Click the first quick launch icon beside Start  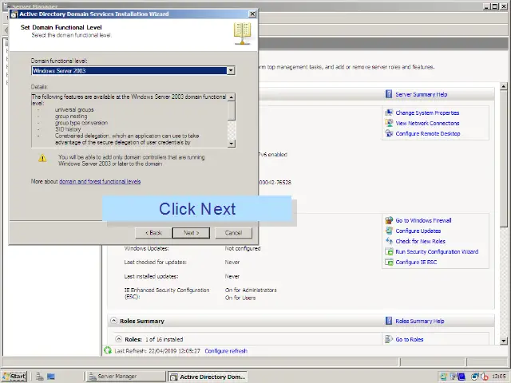pos(40,377)
